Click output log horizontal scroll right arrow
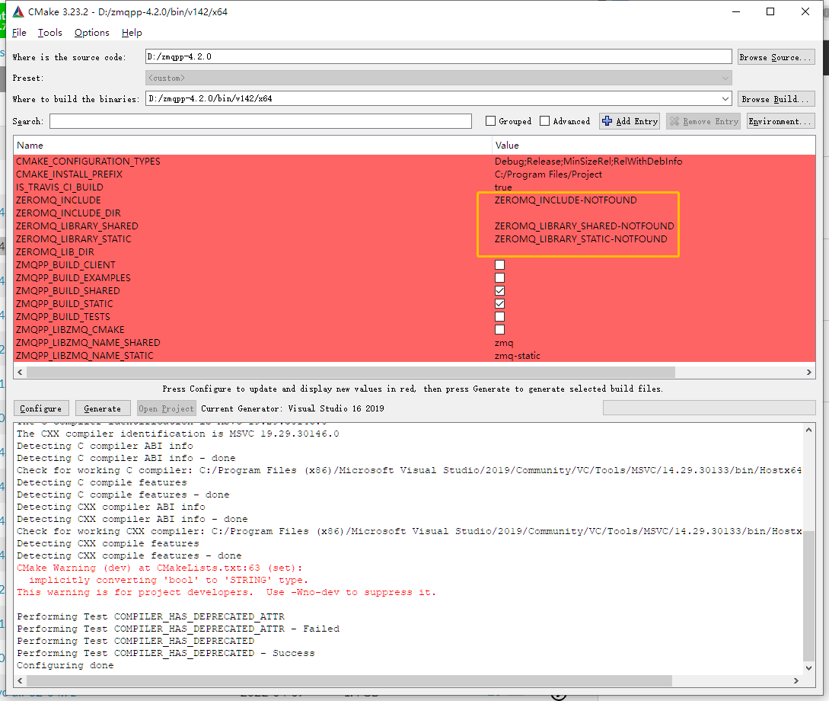The height and width of the screenshot is (701, 829). pos(796,681)
